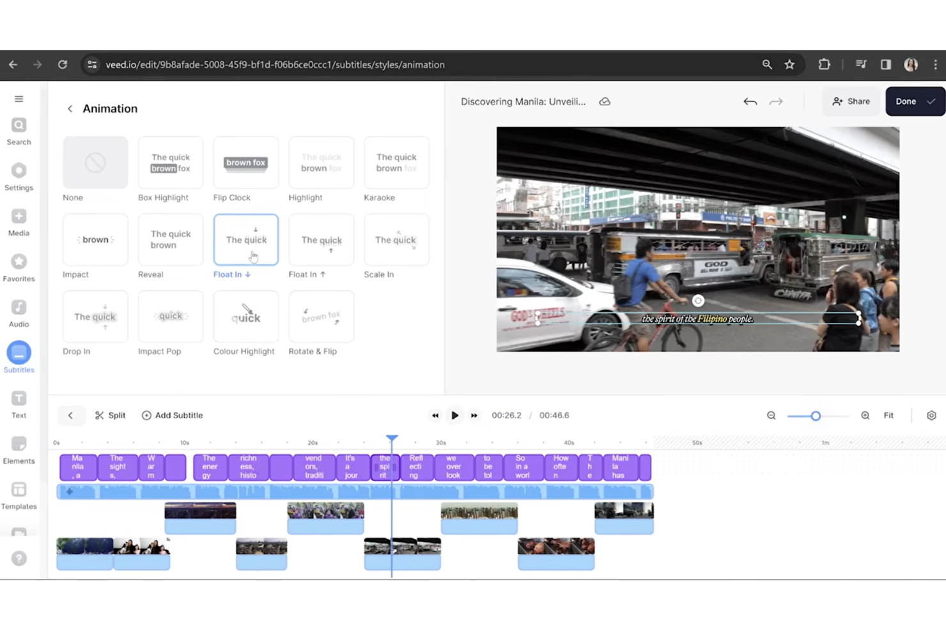Select the None animation option
The image size is (946, 630).
[95, 163]
